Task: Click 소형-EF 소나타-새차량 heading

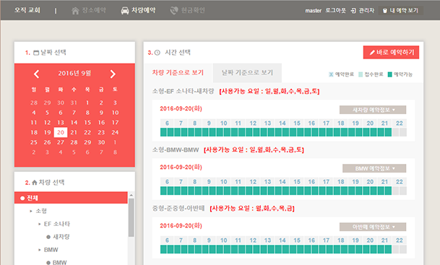Action: point(183,91)
